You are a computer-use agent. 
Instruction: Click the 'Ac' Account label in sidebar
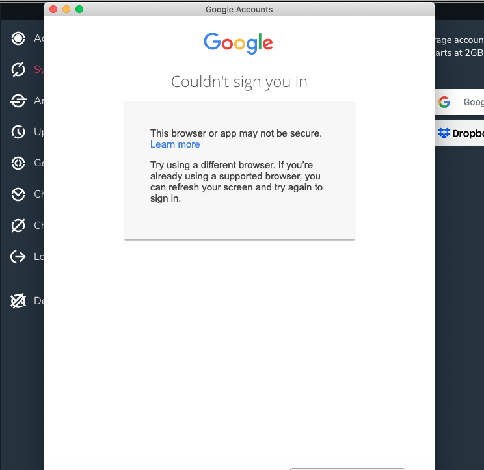click(39, 38)
